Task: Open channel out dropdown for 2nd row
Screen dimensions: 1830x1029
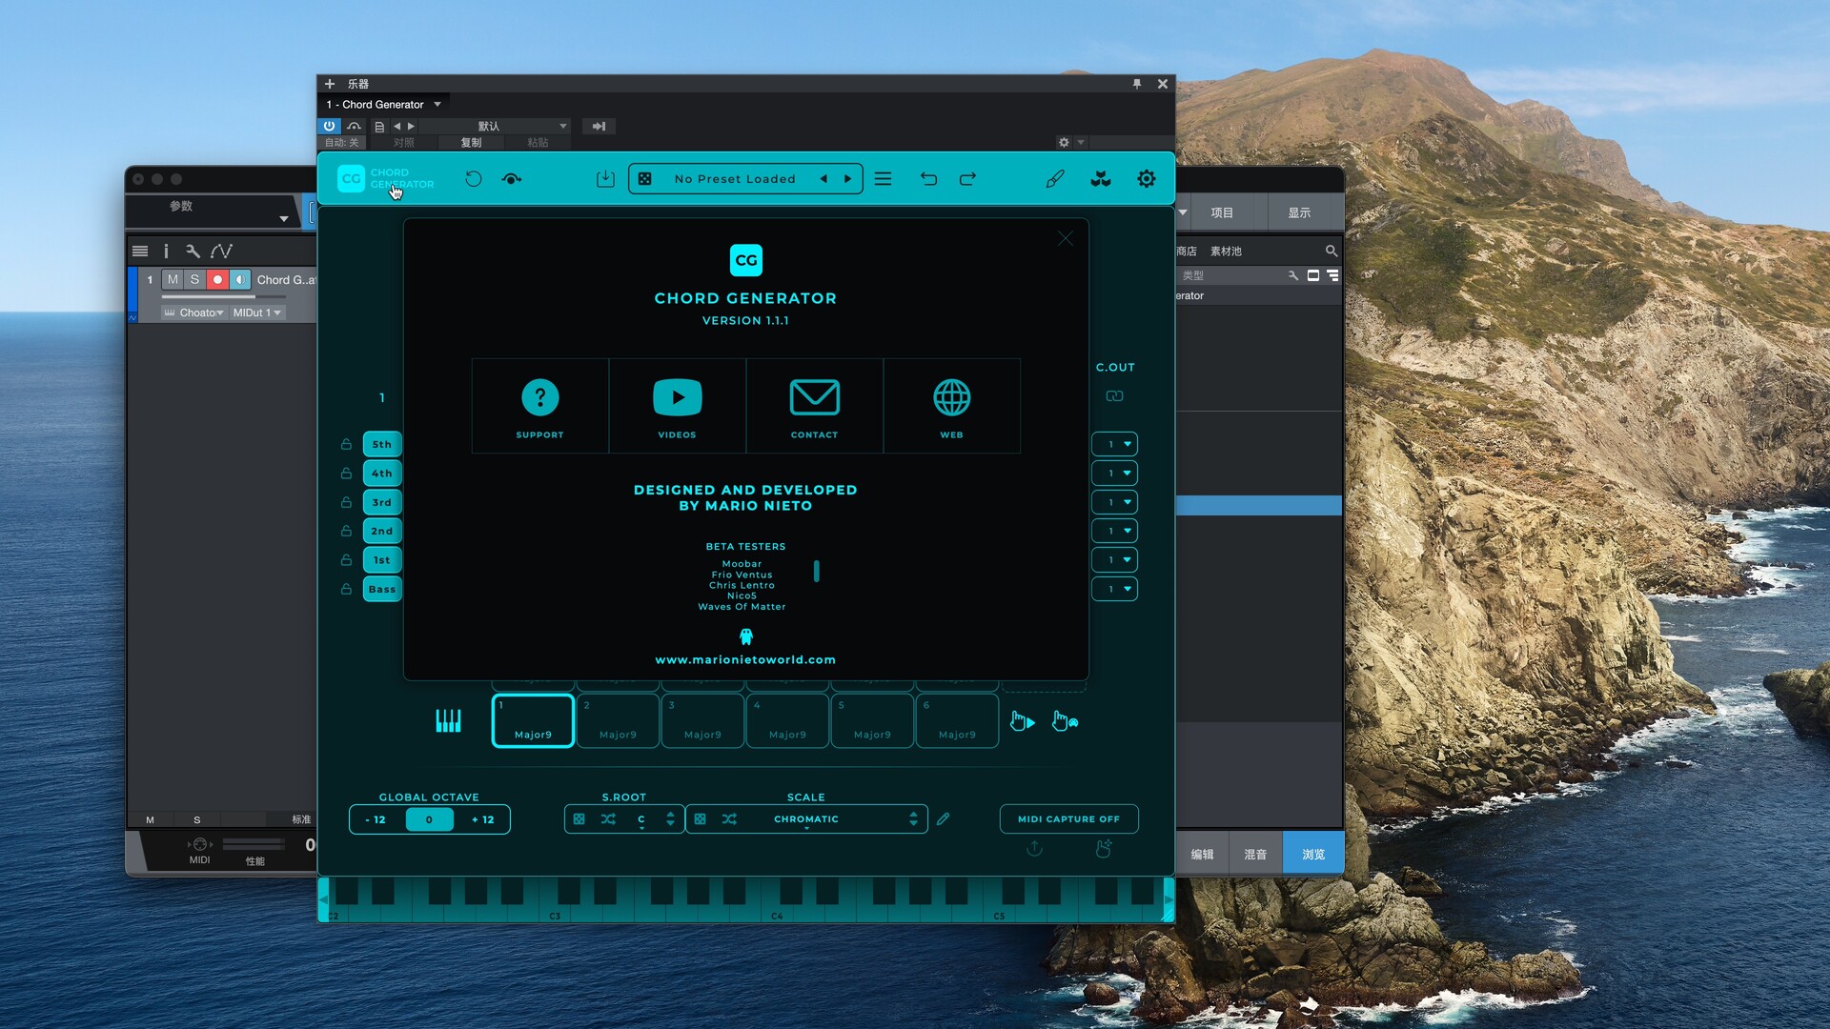Action: pyautogui.click(x=1114, y=531)
